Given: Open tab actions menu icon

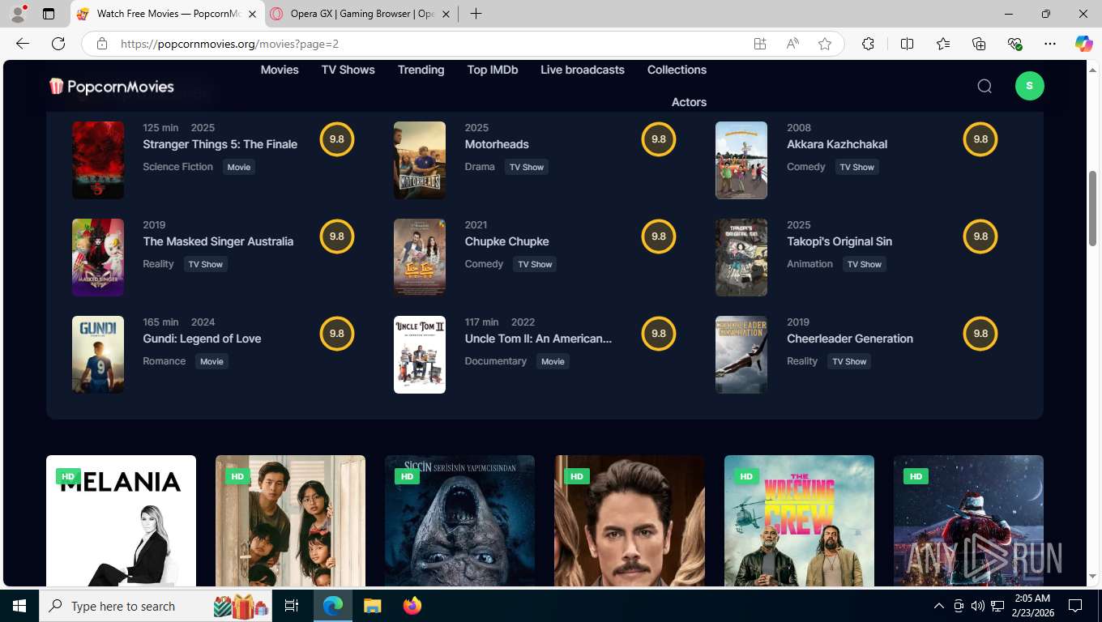Looking at the screenshot, I should click(49, 14).
